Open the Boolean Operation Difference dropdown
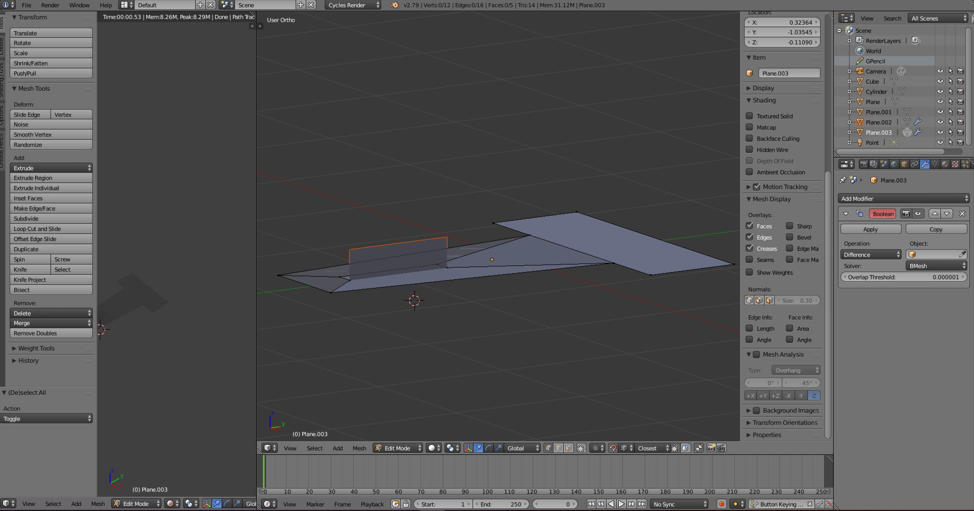This screenshot has height=511, width=974. pyautogui.click(x=871, y=255)
